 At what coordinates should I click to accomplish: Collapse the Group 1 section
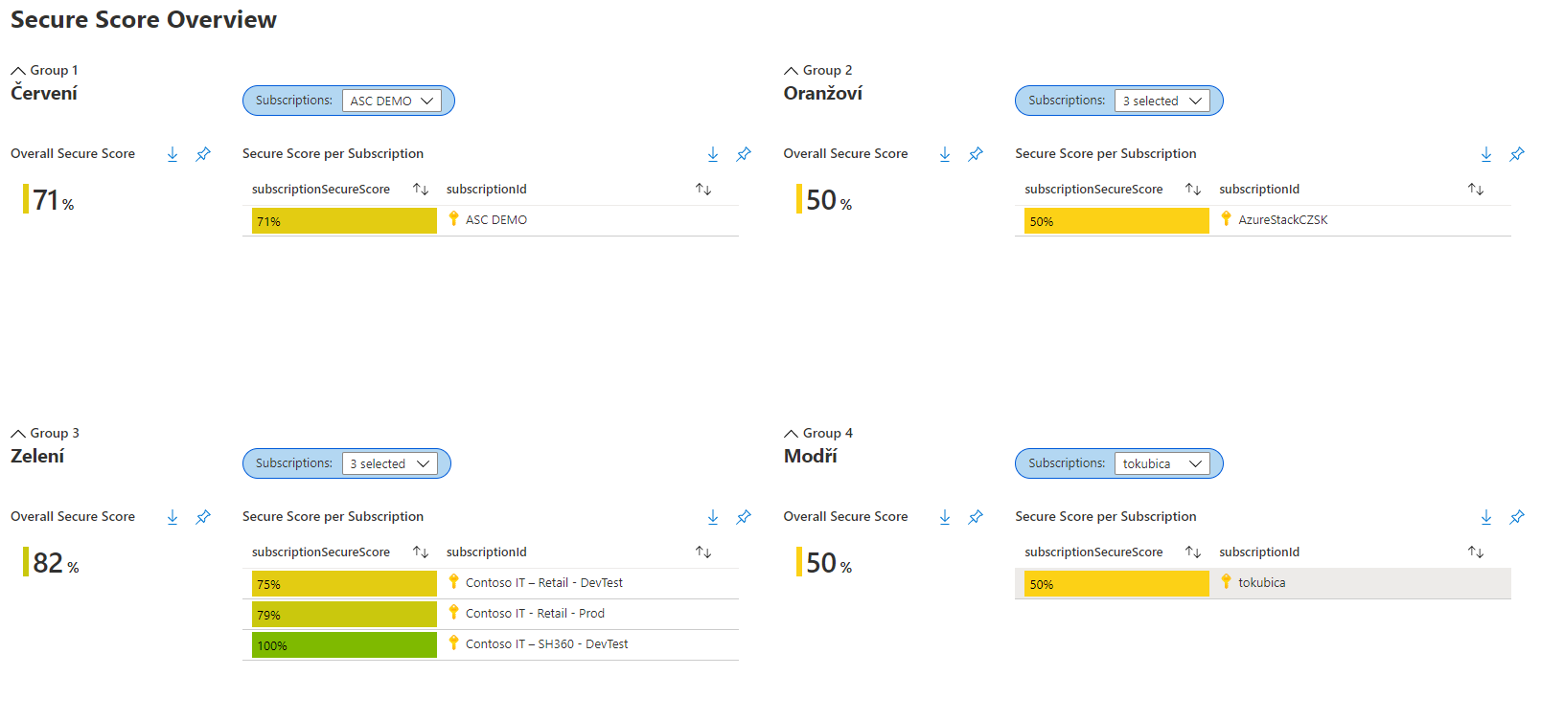click(x=18, y=71)
